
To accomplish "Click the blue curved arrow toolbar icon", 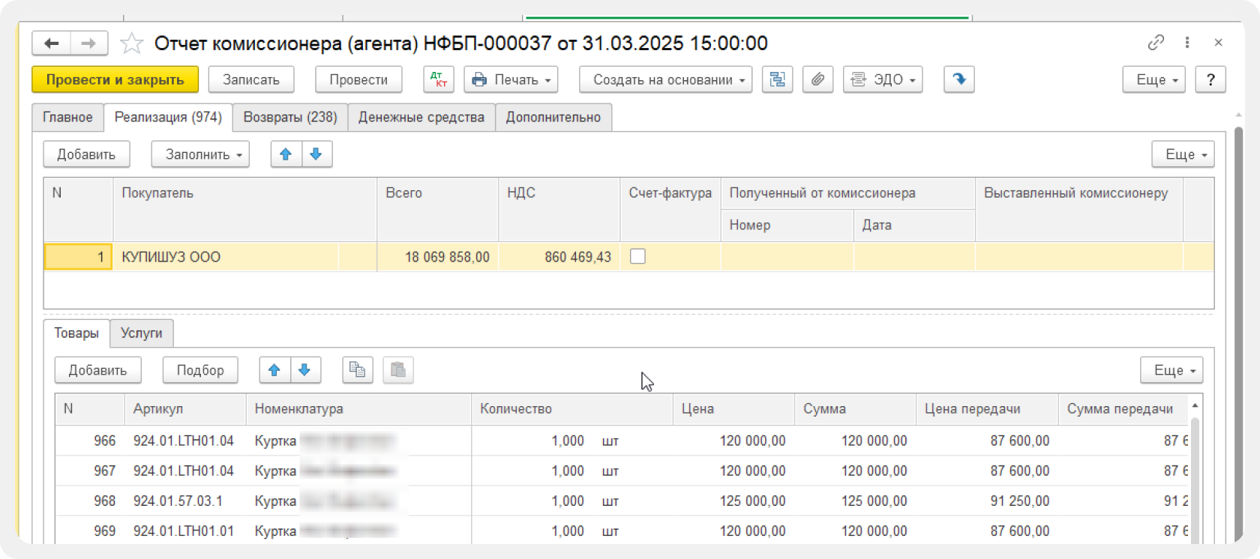I will point(959,79).
